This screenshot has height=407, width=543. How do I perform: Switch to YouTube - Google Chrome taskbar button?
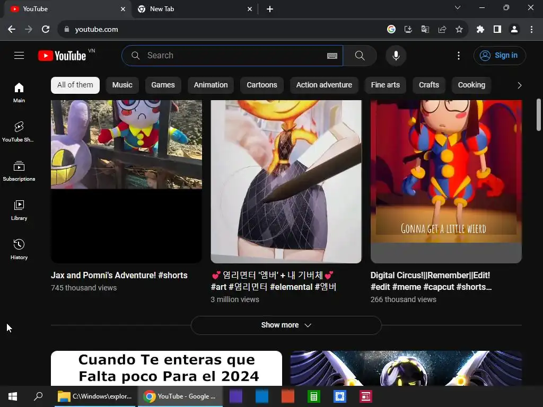(180, 396)
